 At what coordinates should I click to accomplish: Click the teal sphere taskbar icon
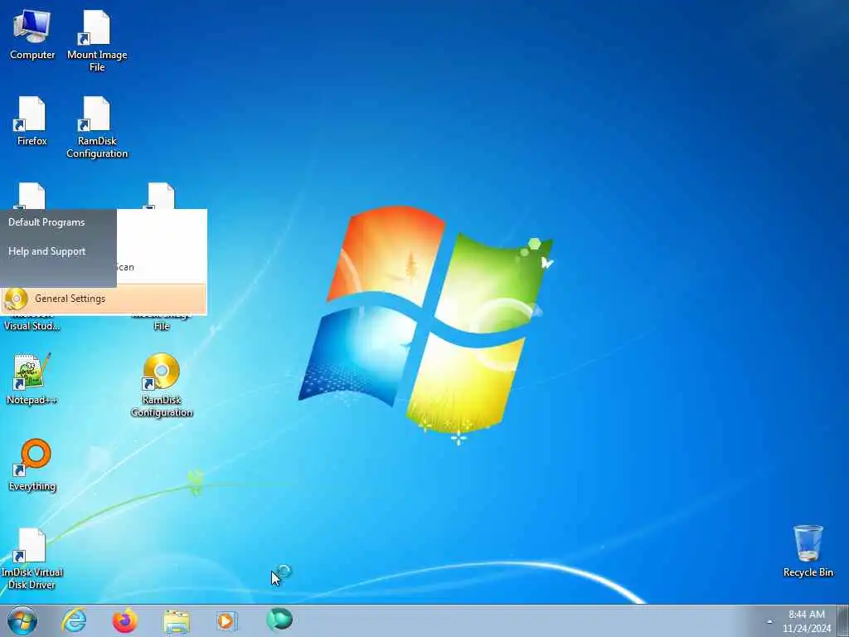279,620
